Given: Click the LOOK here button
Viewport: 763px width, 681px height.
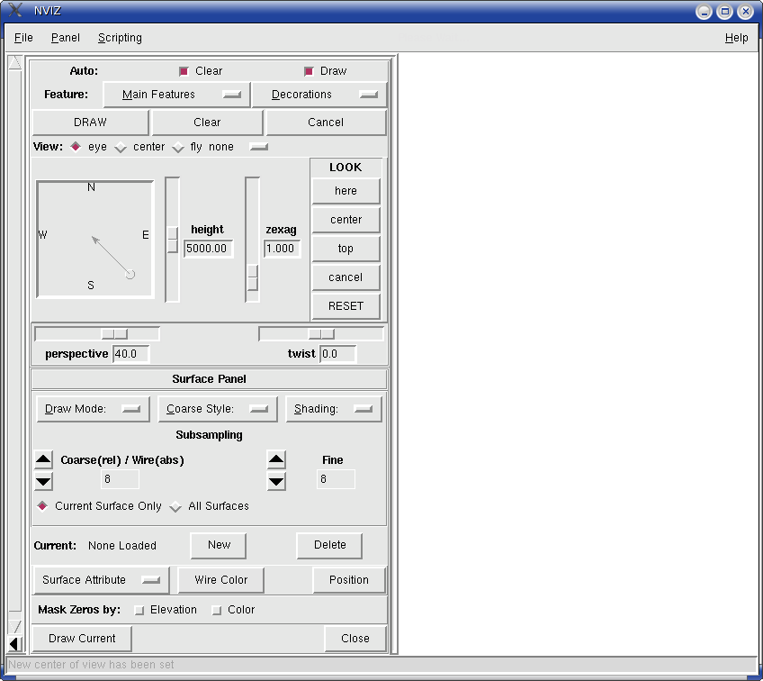Looking at the screenshot, I should [346, 191].
